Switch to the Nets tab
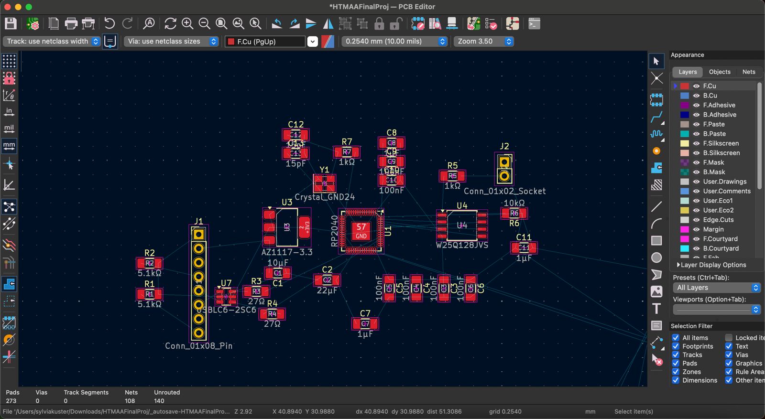The height and width of the screenshot is (419, 765). (x=748, y=72)
